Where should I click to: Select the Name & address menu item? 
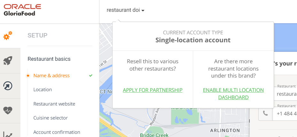(51, 76)
